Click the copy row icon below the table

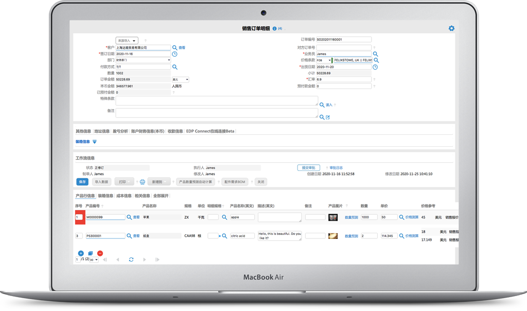(90, 253)
